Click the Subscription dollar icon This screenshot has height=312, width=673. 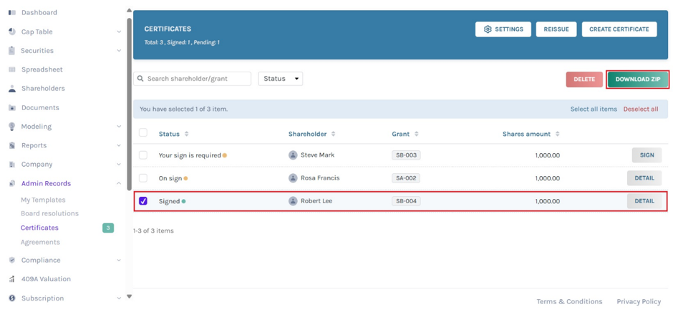pos(12,298)
